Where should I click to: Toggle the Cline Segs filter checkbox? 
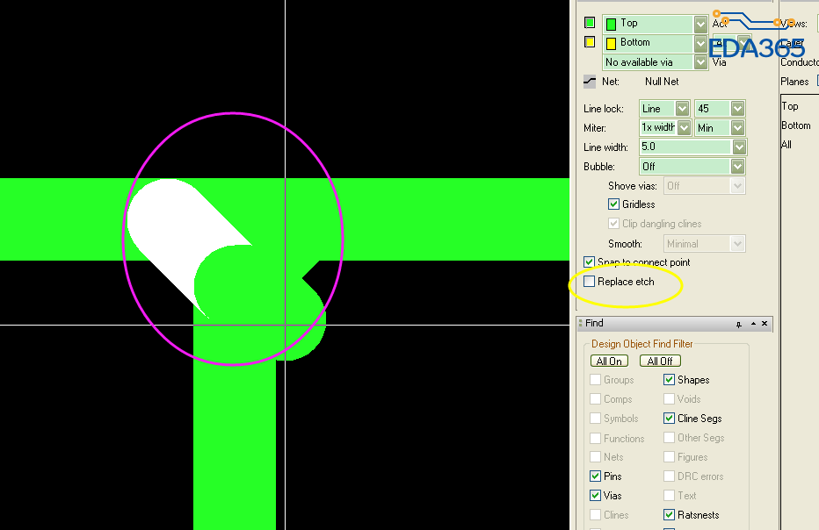(x=670, y=419)
